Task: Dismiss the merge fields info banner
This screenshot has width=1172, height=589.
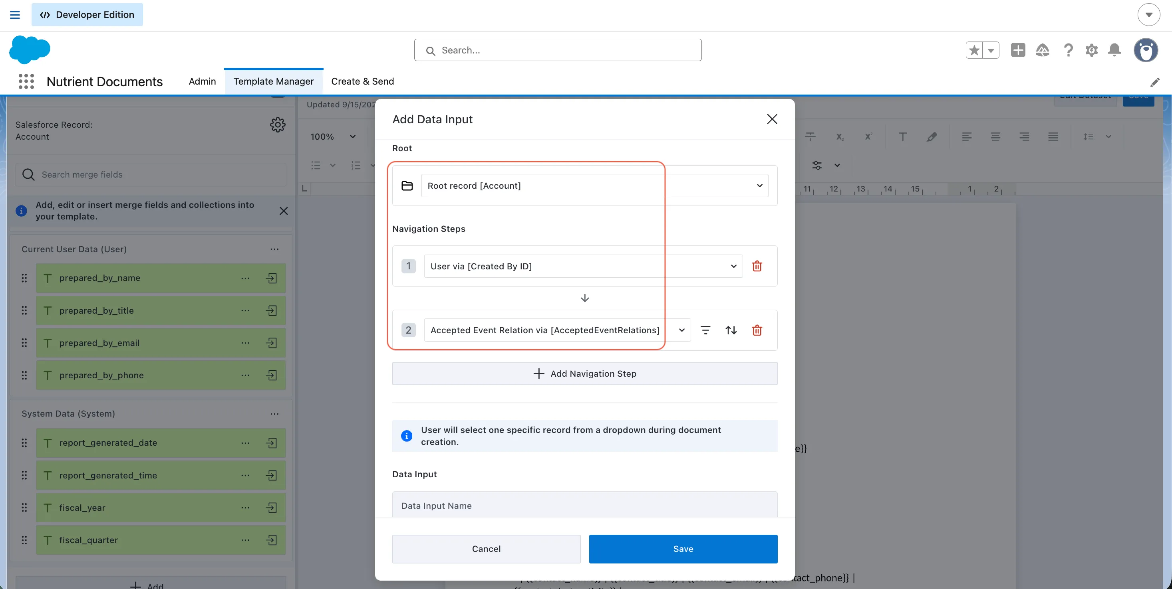Action: tap(284, 211)
